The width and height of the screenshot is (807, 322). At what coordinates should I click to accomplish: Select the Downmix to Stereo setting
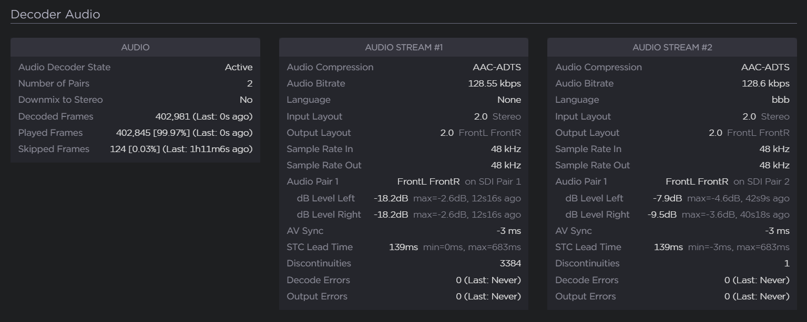click(60, 100)
